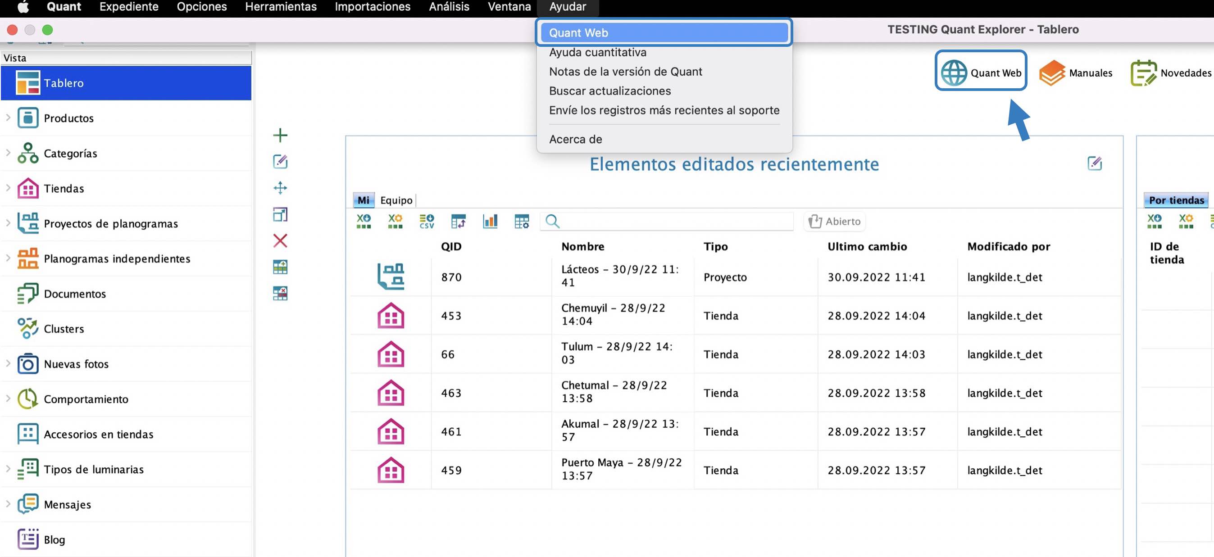Viewport: 1214px width, 557px height.
Task: Select Buscar actualizaciones menu entry
Action: [664, 91]
